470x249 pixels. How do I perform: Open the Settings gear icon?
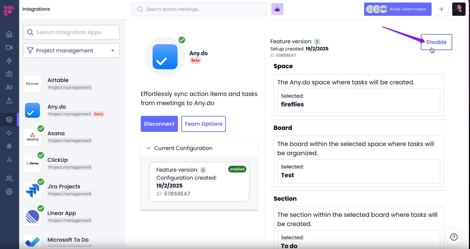tap(9, 192)
